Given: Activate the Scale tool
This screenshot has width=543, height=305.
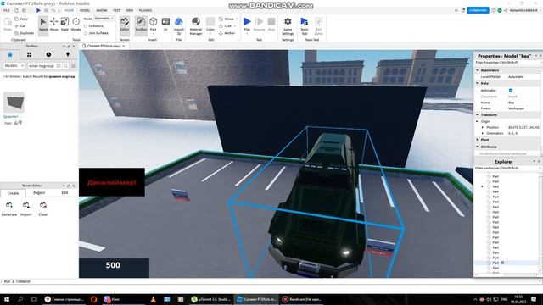Looking at the screenshot, I should tap(64, 25).
